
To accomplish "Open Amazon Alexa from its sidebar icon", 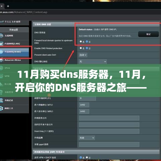I will pyautogui.click(x=1, y=60).
